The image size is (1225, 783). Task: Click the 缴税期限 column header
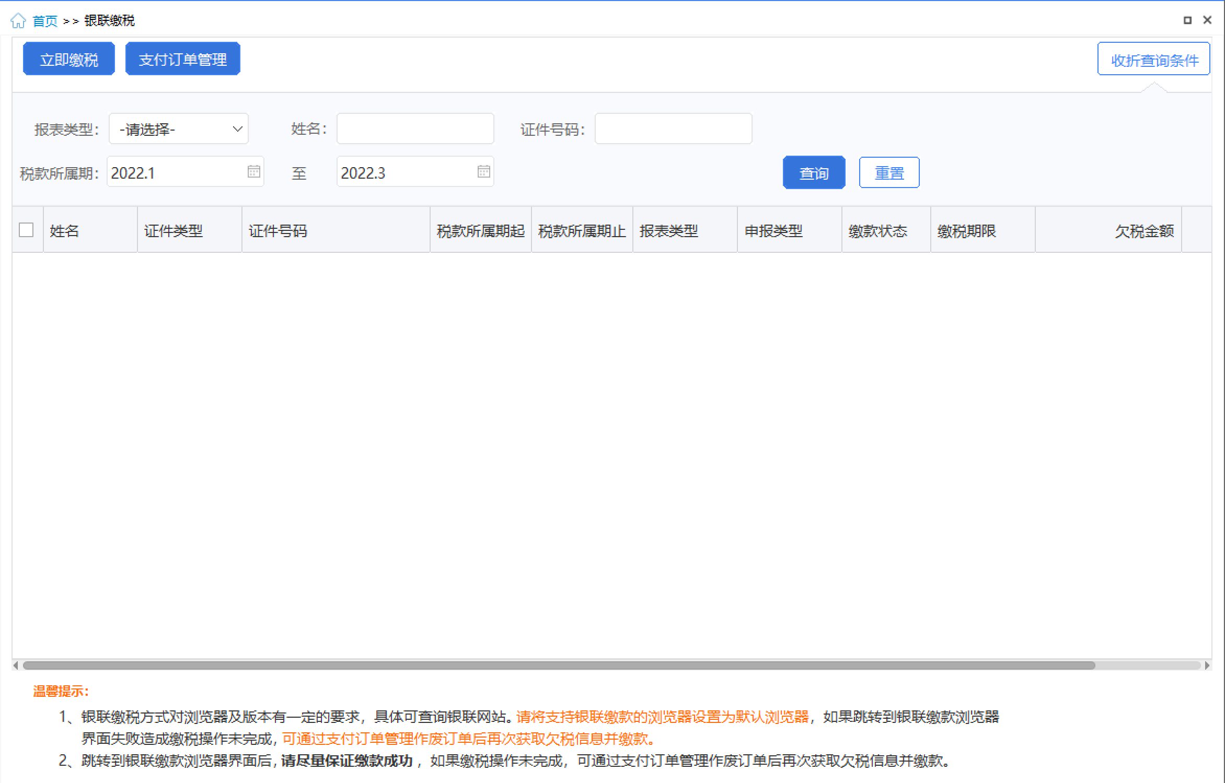coord(983,230)
